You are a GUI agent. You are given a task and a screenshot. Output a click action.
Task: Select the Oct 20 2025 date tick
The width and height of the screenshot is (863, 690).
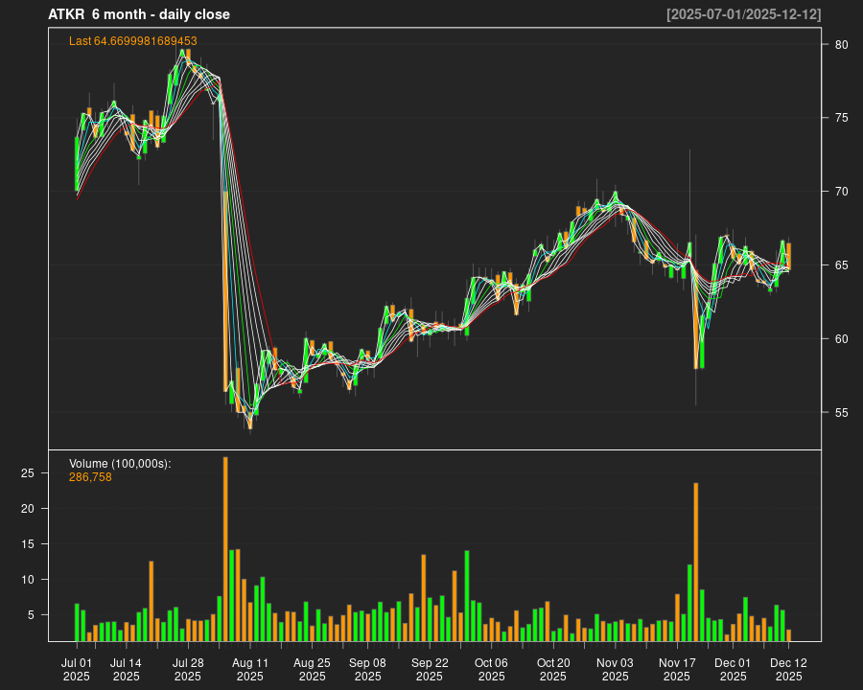pos(553,669)
